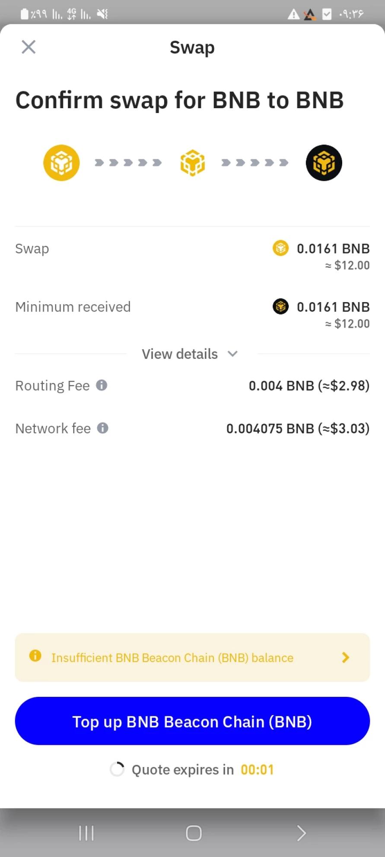Screen dimensions: 385x857
Task: Tap the quote expiry countdown timer
Action: coord(257,770)
